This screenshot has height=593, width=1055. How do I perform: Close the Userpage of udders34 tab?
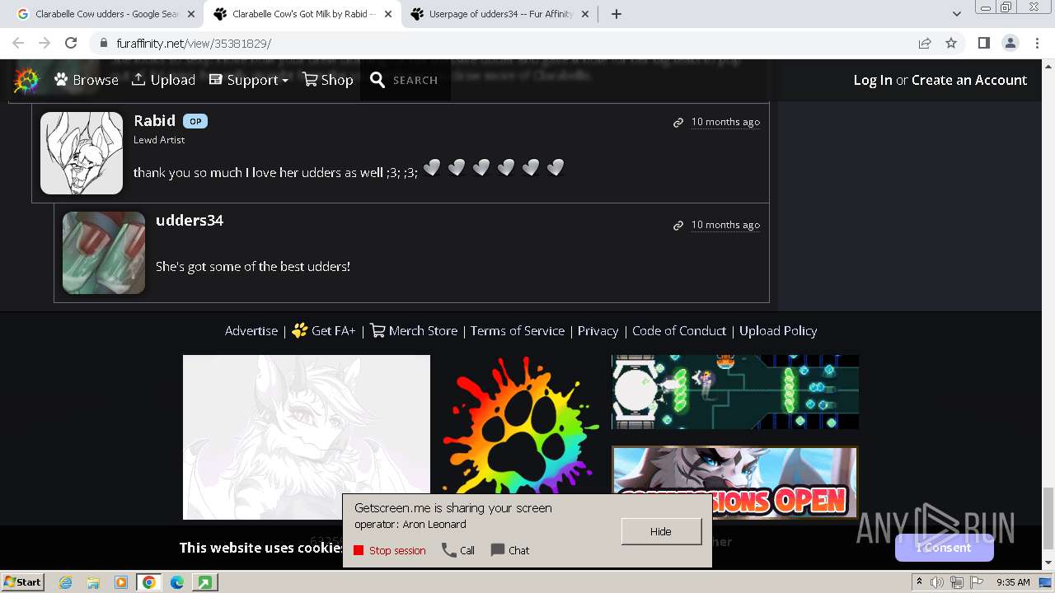[585, 14]
